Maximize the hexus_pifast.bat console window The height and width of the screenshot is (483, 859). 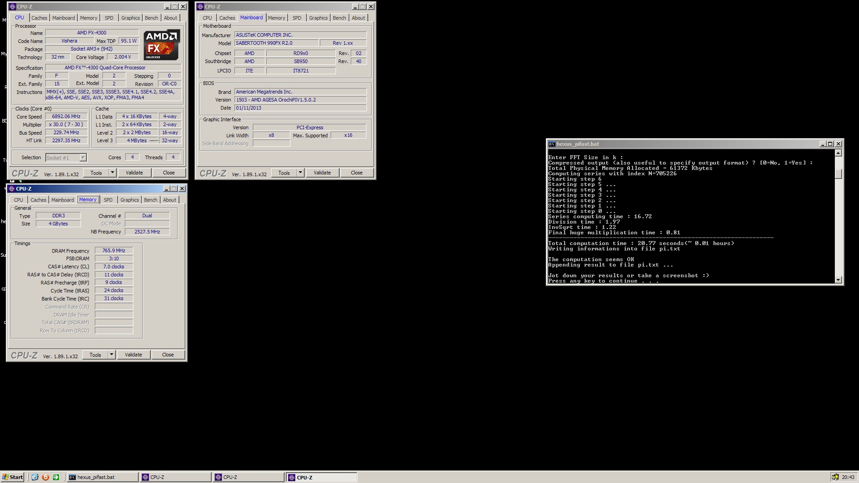pyautogui.click(x=830, y=144)
